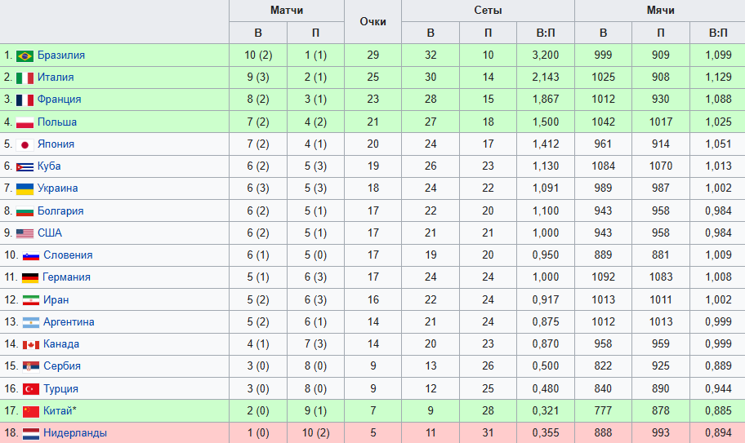Click the Матчи column group header

pyautogui.click(x=287, y=11)
